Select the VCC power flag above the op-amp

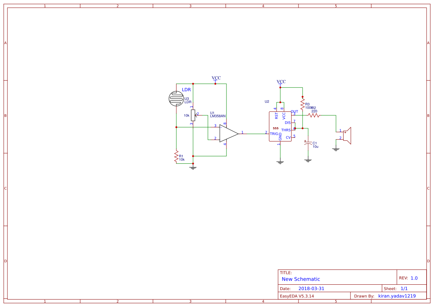(216, 78)
